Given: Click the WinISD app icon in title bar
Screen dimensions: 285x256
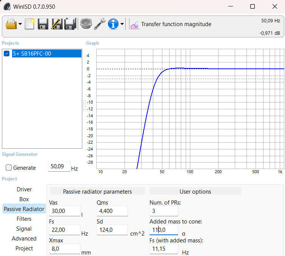Looking at the screenshot, I should coord(7,6).
